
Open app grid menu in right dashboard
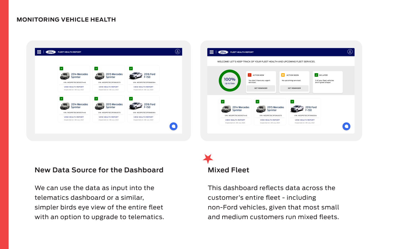click(x=211, y=52)
